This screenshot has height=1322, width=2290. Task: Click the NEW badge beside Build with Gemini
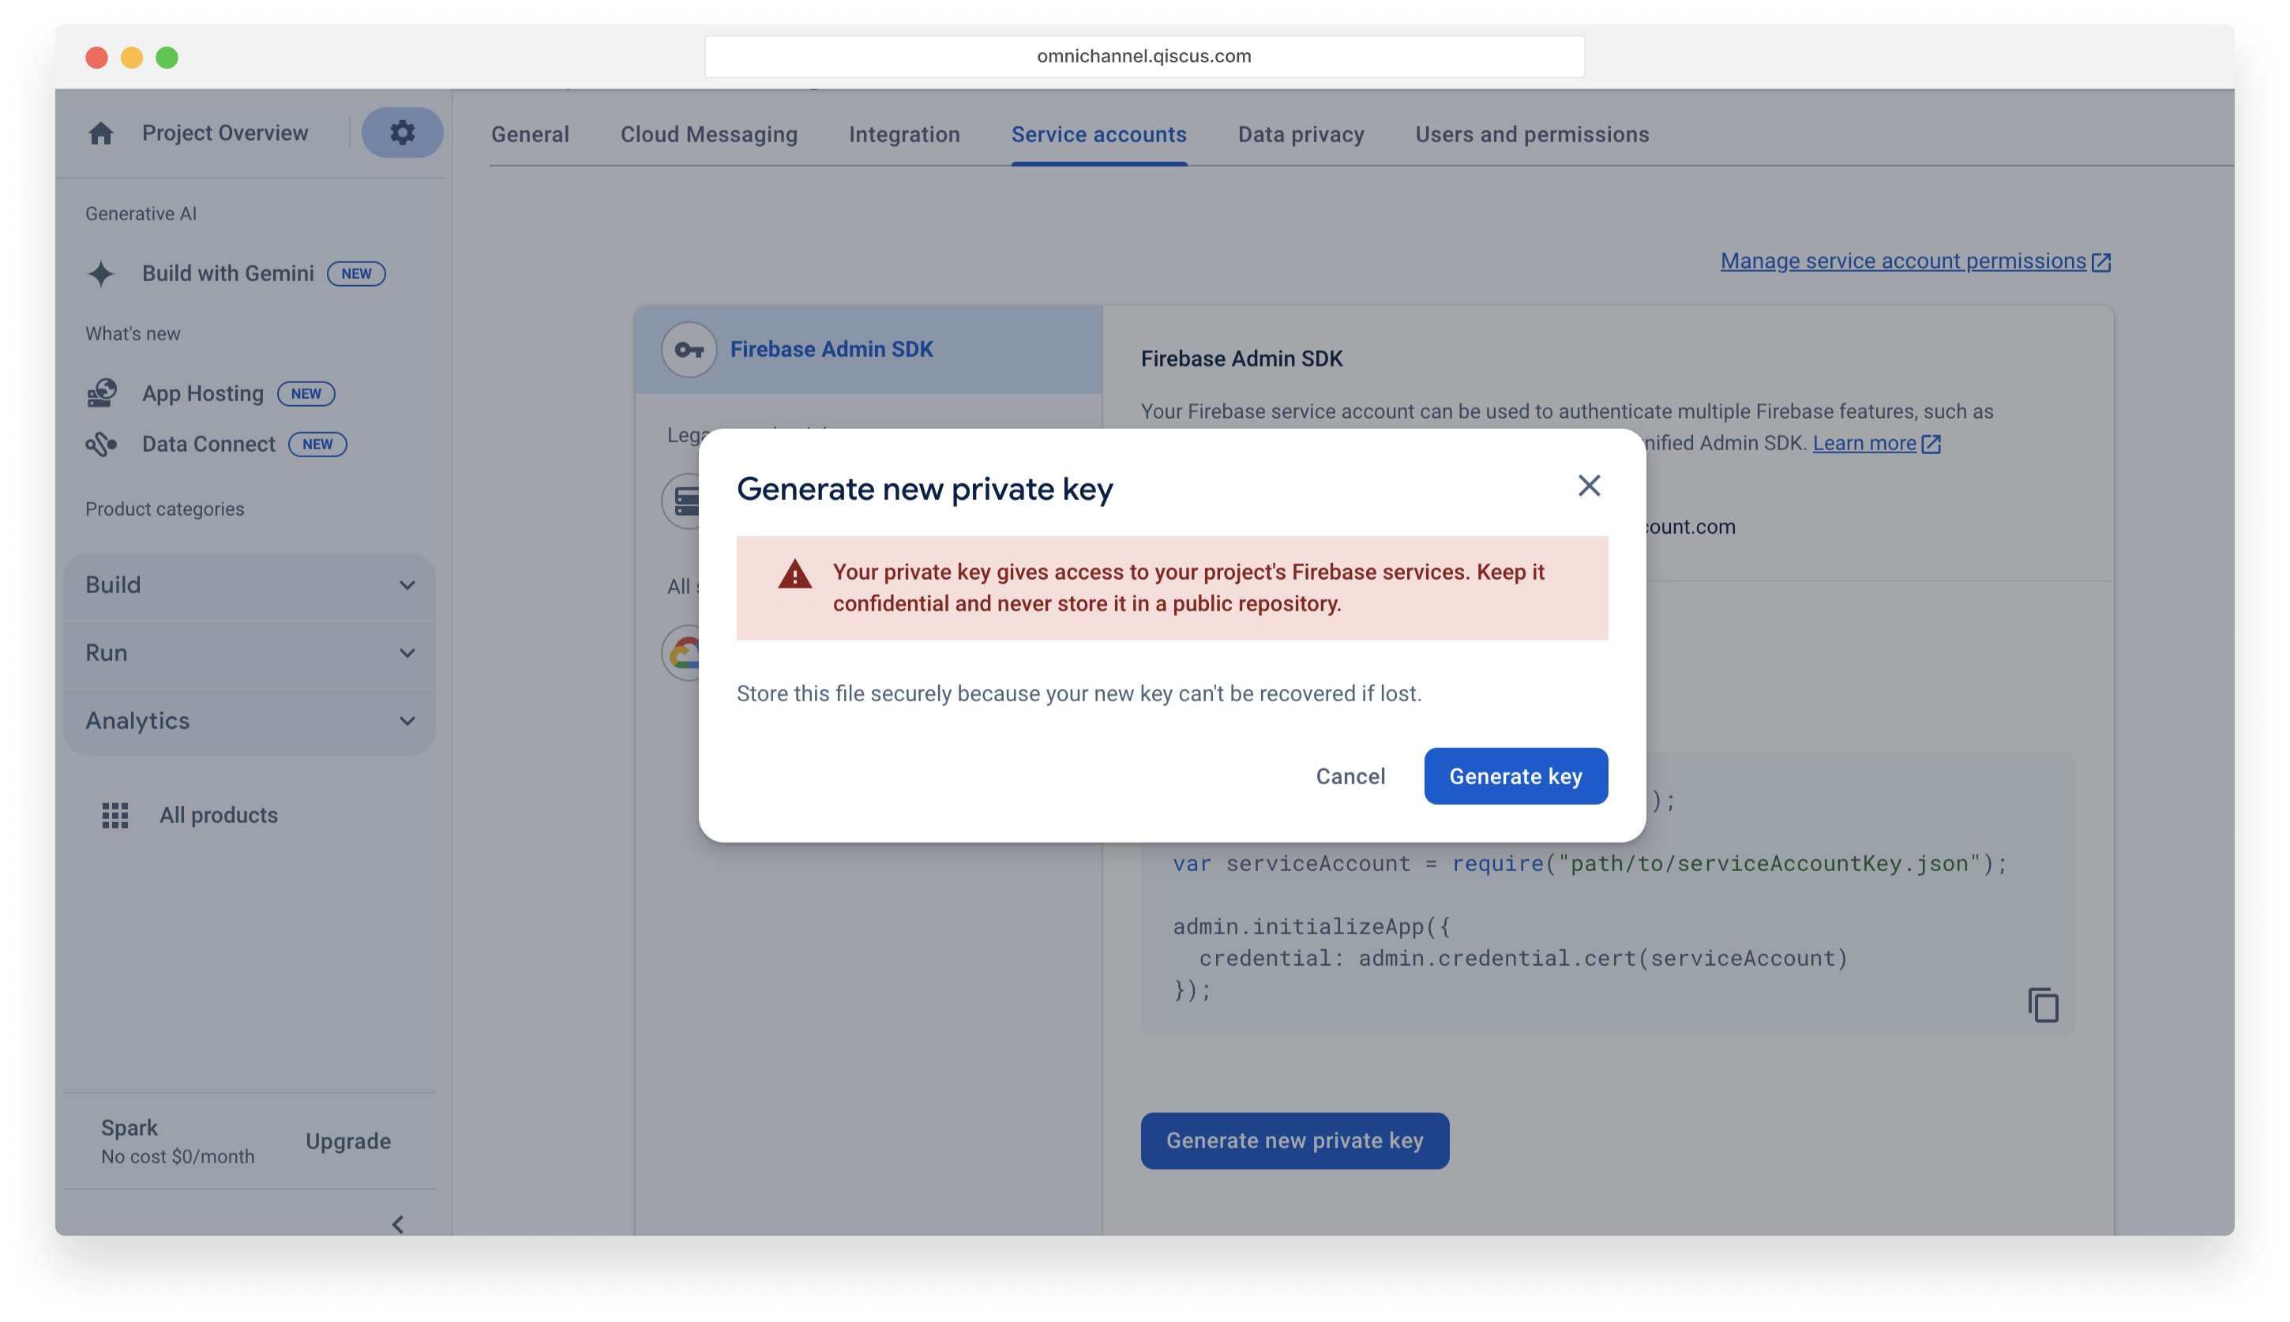[x=356, y=273]
